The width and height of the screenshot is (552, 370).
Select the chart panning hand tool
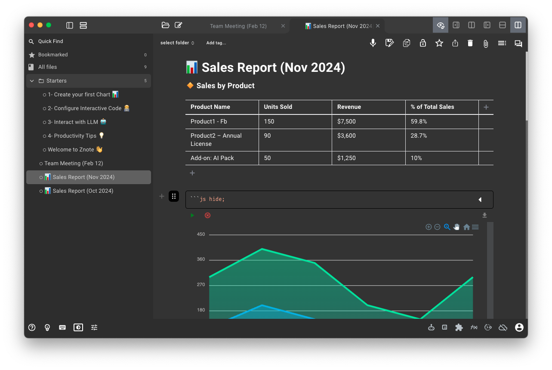[x=456, y=227]
